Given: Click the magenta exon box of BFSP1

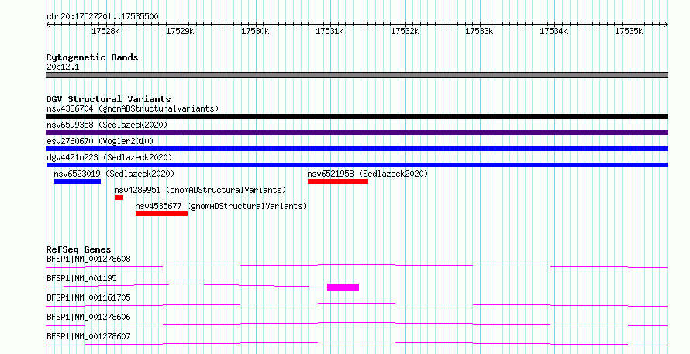Looking at the screenshot, I should coord(343,287).
